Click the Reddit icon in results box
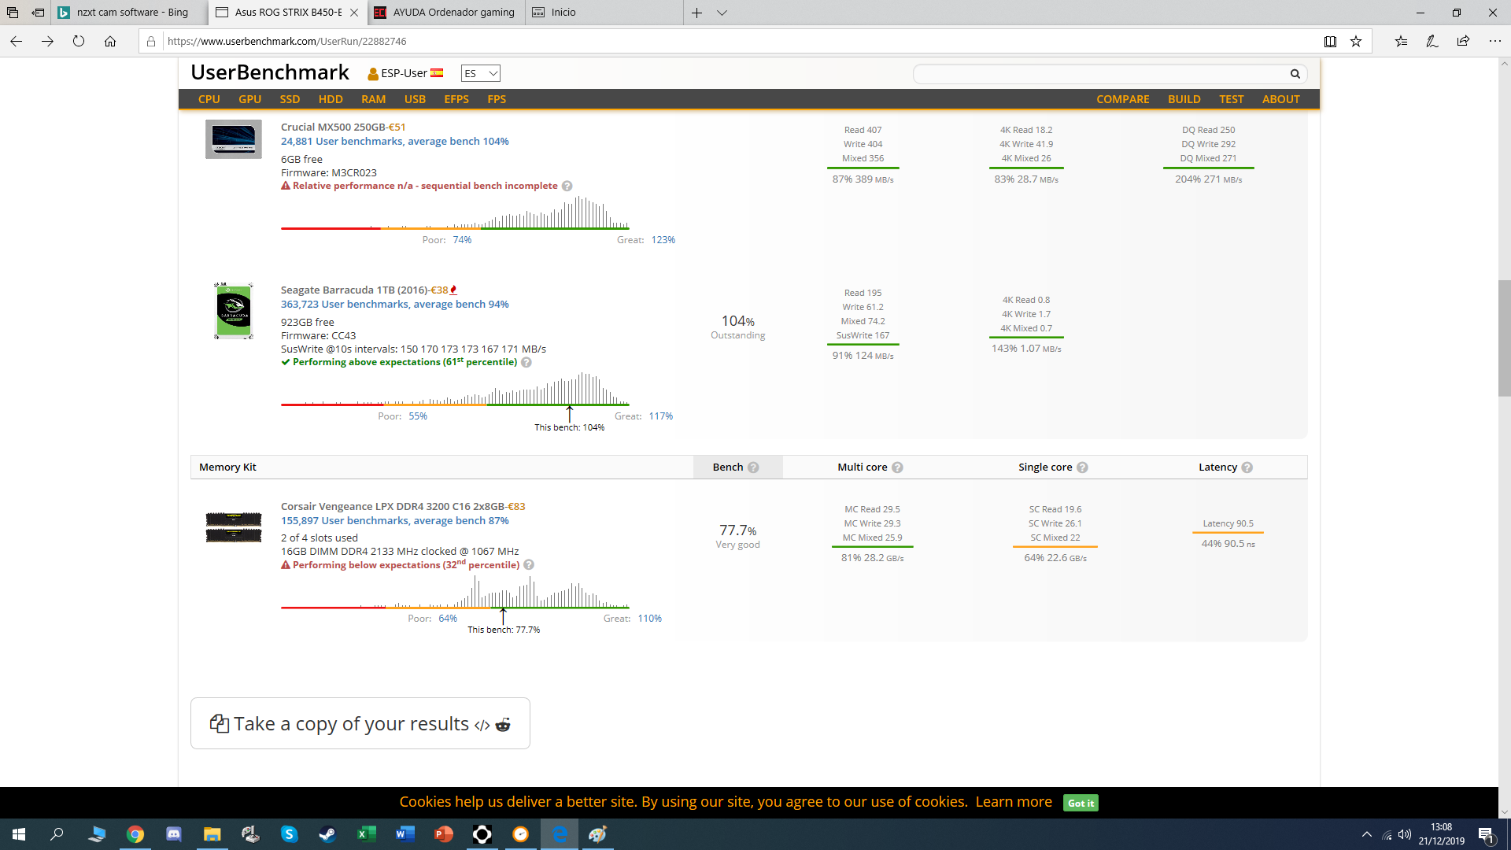The width and height of the screenshot is (1511, 850). tap(503, 725)
